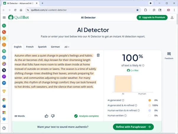This screenshot has width=178, height=134.
Task: Open the Word add-in sidebar icon
Action: [x=4, y=106]
